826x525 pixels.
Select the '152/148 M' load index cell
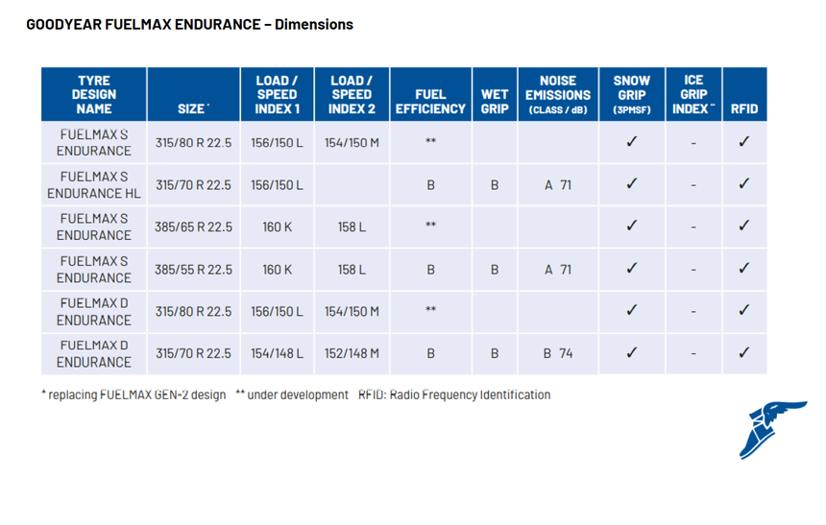click(352, 353)
